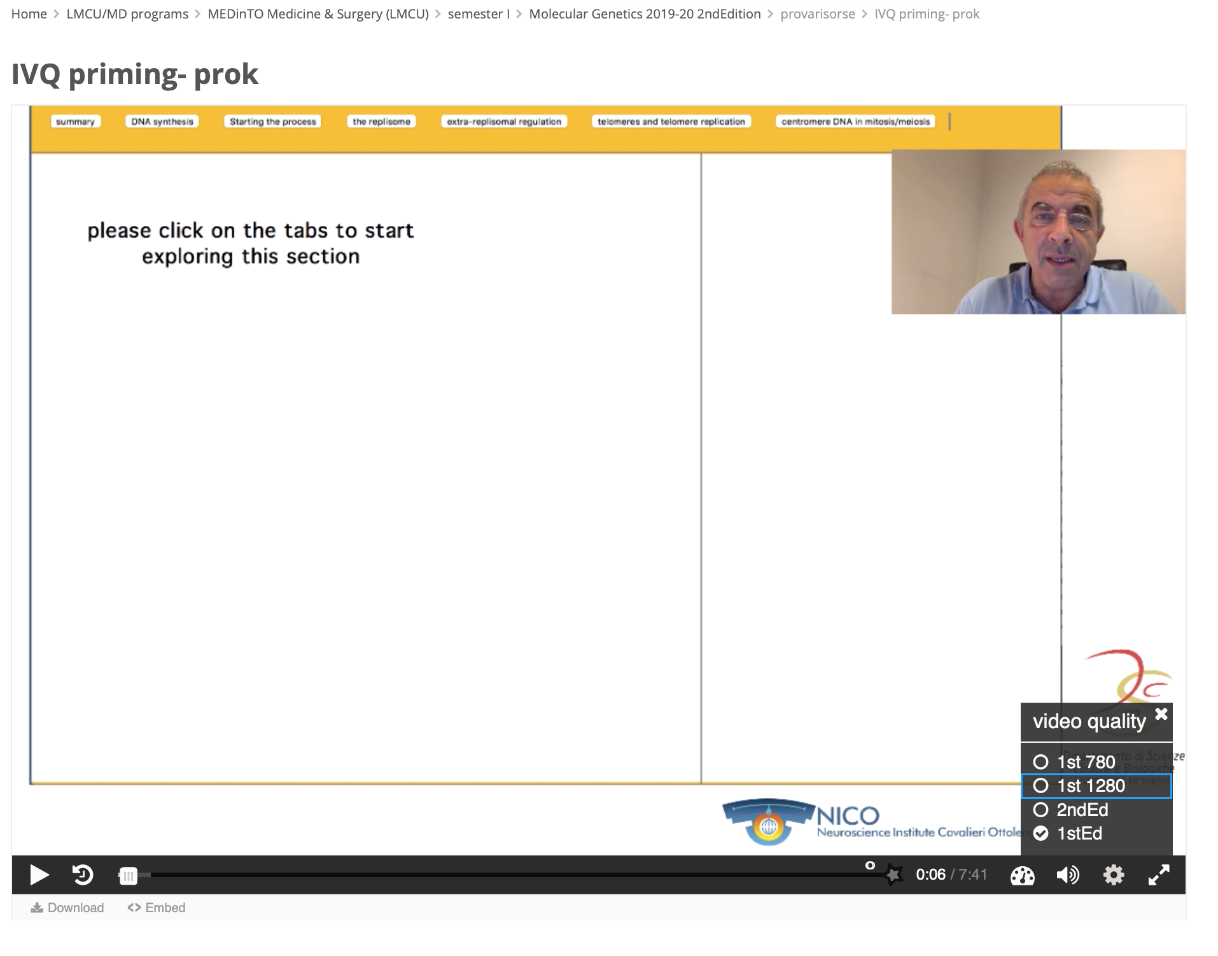Play the video
The width and height of the screenshot is (1218, 956).
(39, 875)
